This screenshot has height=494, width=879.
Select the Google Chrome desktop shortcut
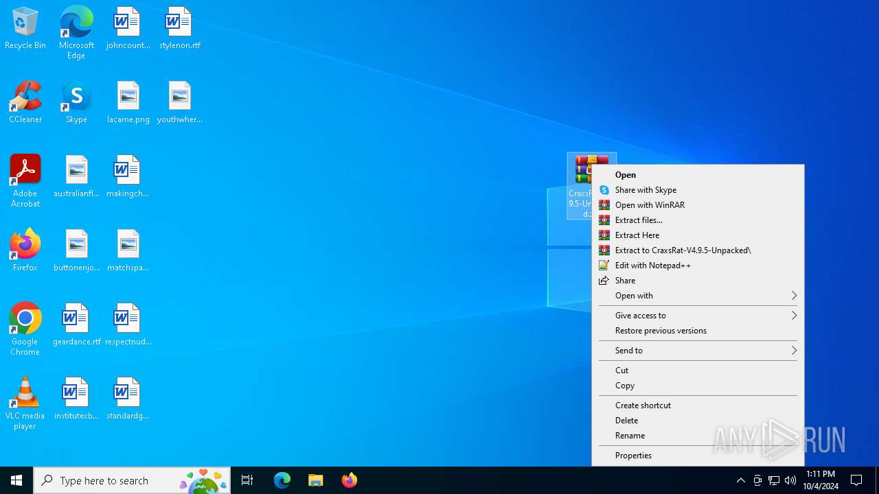coord(25,329)
